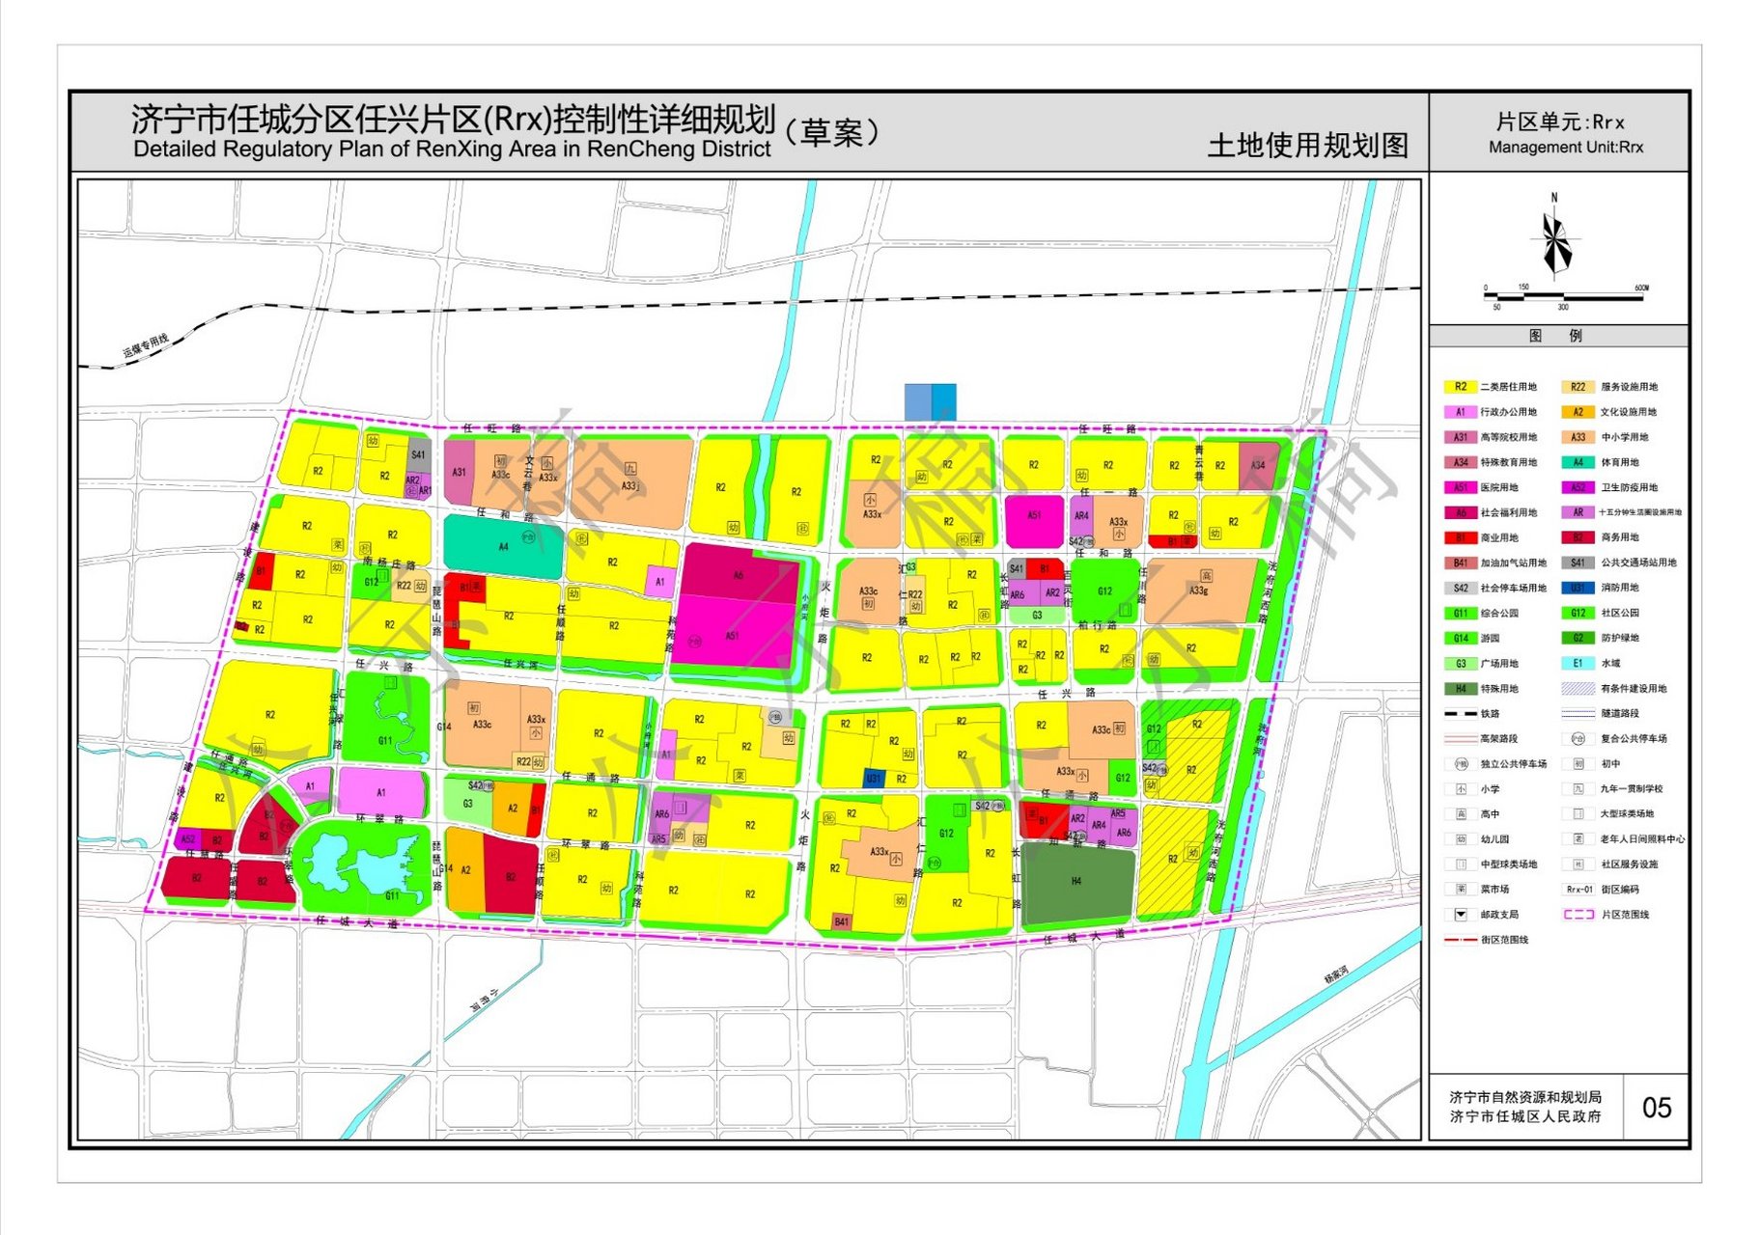This screenshot has height=1235, width=1759.
Task: Pick the A2 cultural facilities legend swatch
Action: (x=1578, y=412)
